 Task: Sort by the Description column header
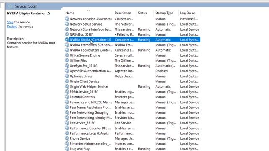(x=123, y=13)
